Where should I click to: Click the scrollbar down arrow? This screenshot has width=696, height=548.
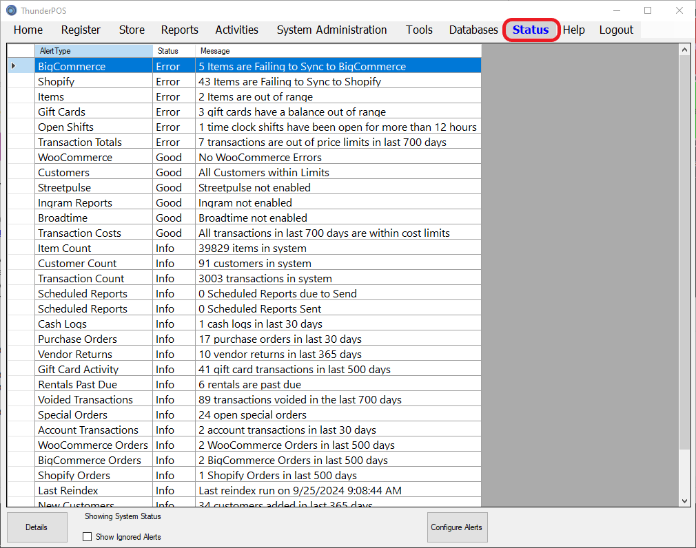pos(684,501)
